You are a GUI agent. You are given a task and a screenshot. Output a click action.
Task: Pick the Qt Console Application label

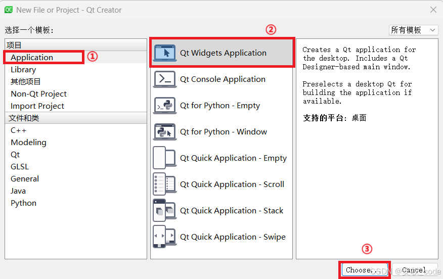click(x=223, y=79)
